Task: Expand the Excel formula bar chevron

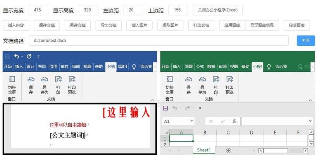Action: pyautogui.click(x=311, y=121)
